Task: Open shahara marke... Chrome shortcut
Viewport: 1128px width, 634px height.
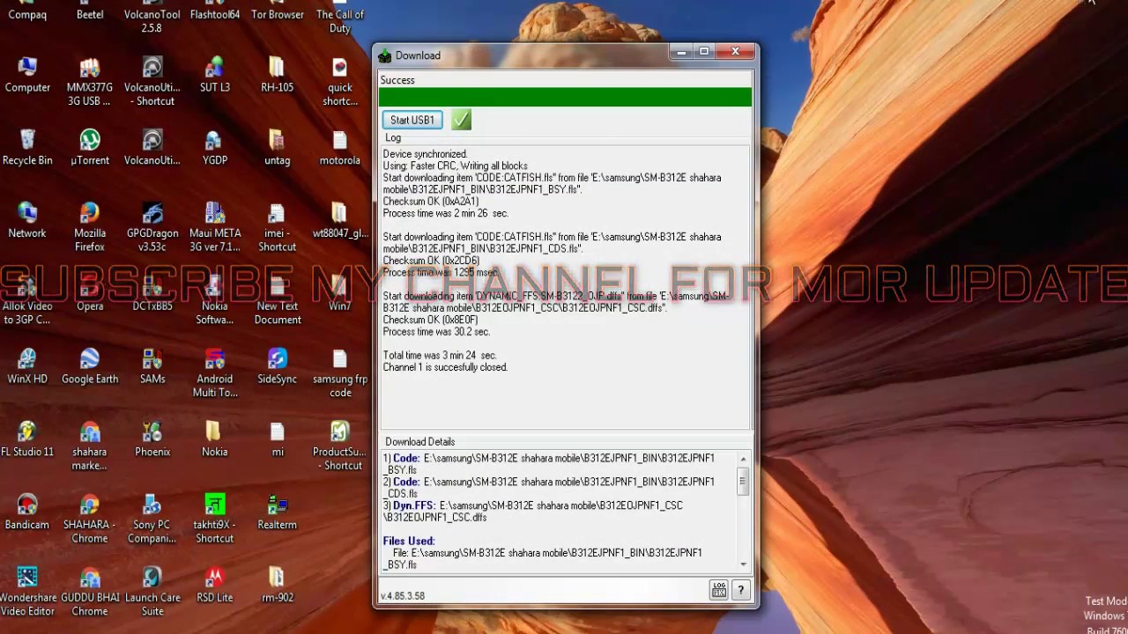Action: coord(90,447)
